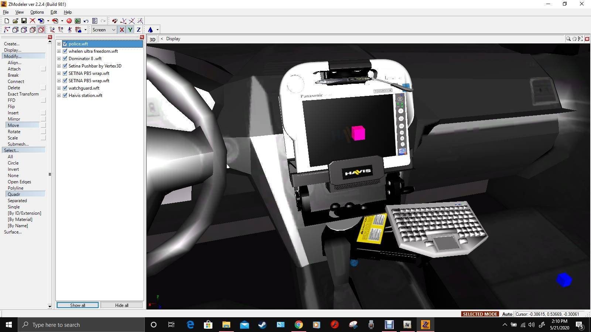The height and width of the screenshot is (332, 591).
Task: Expand the Haivis station.wft node
Action: pyautogui.click(x=59, y=96)
